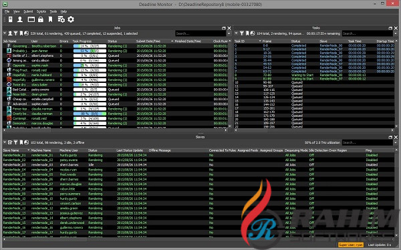Screen dimensions: 401x250
Task: Click the Super User status button
Action: coord(351,245)
